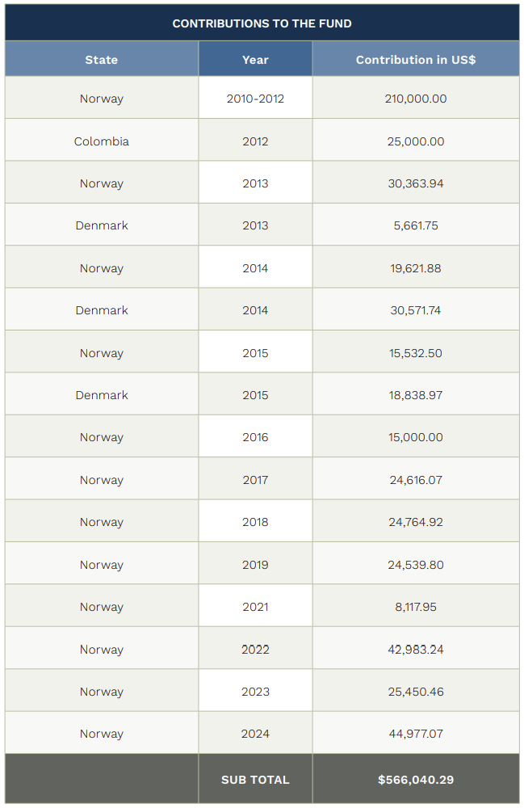The width and height of the screenshot is (524, 808).
Task: Click the 18,838.97 amount cell
Action: click(415, 395)
